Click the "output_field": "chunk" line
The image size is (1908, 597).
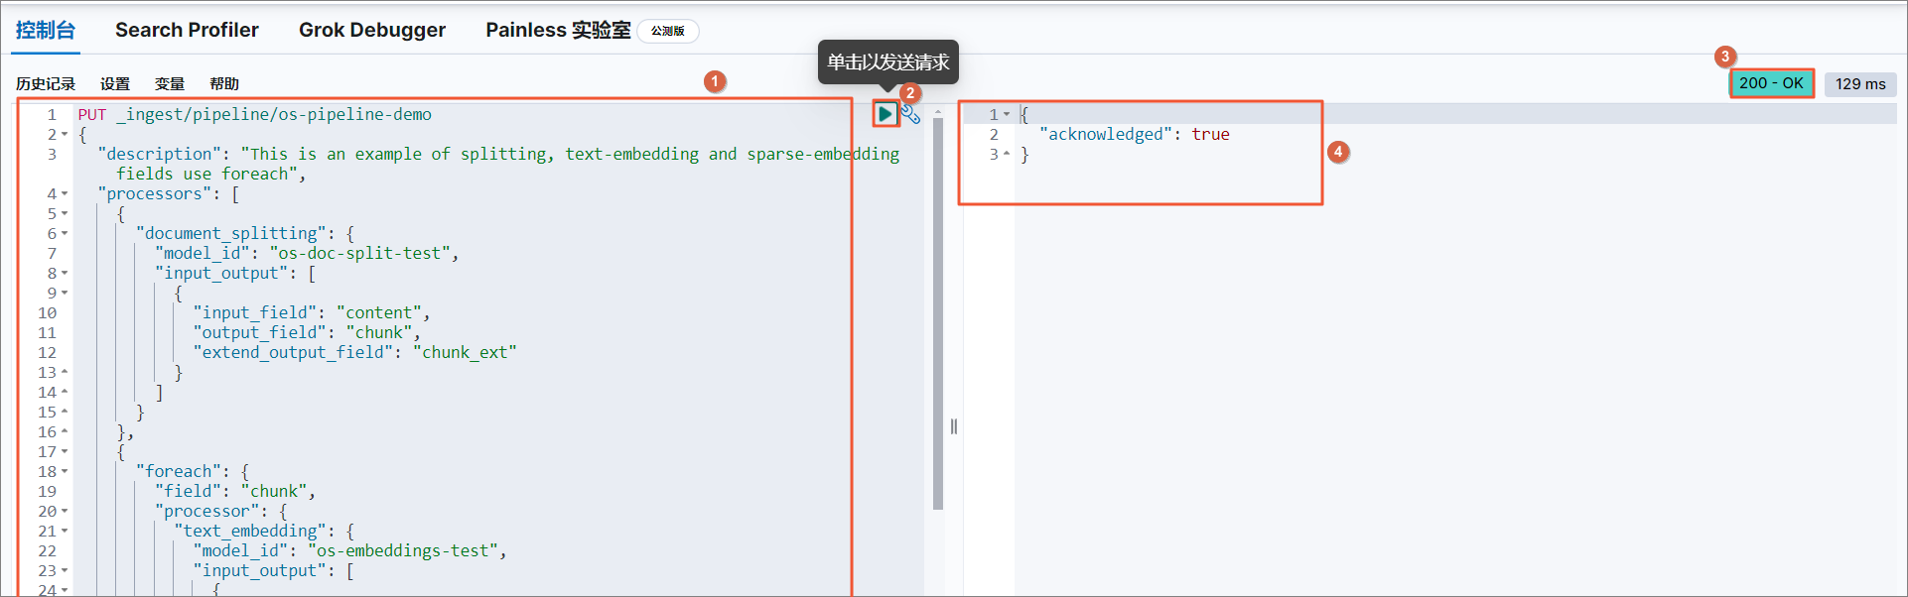pos(307,332)
